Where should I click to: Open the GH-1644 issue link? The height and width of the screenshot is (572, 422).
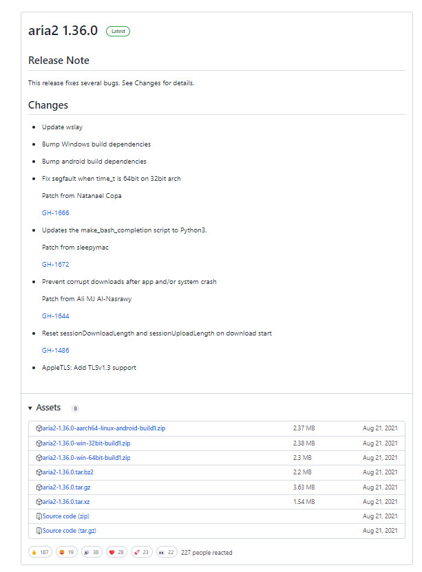click(x=55, y=316)
